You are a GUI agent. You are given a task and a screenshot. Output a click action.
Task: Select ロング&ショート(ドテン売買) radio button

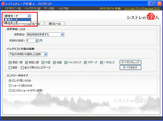[x=10, y=91]
